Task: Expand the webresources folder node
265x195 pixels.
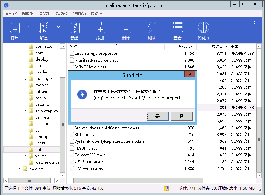Action: [25, 162]
